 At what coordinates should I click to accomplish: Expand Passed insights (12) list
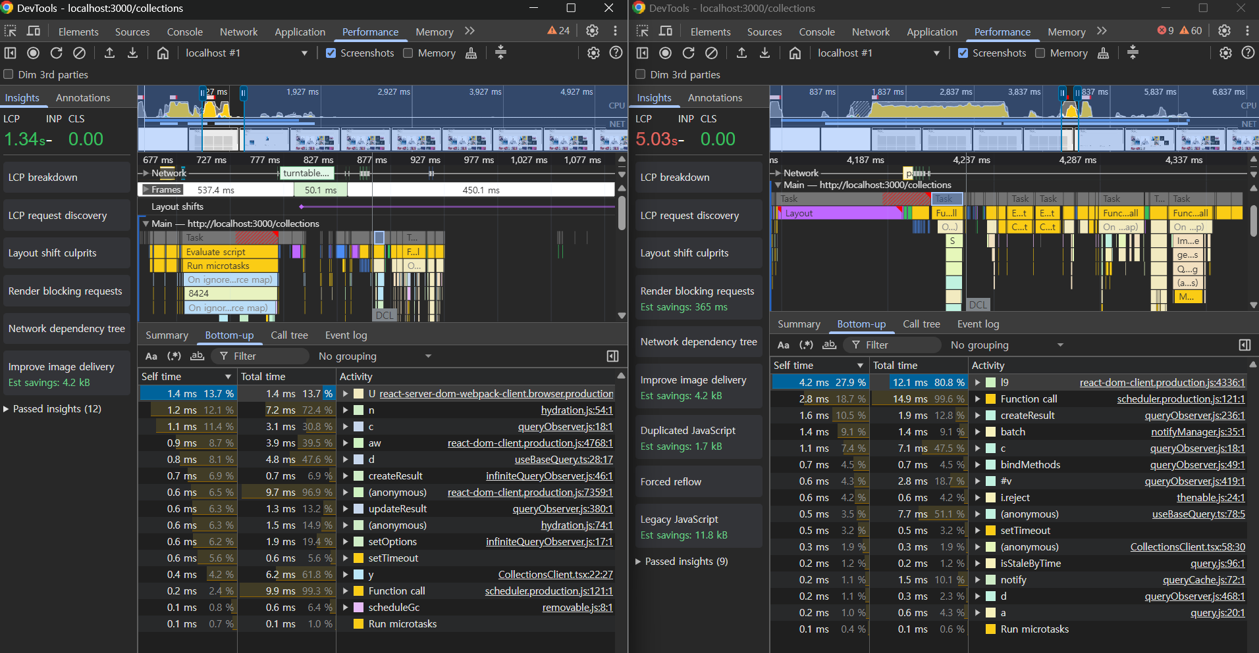click(53, 409)
